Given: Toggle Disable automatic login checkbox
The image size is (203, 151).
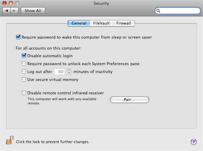Looking at the screenshot, I should click(x=24, y=56).
